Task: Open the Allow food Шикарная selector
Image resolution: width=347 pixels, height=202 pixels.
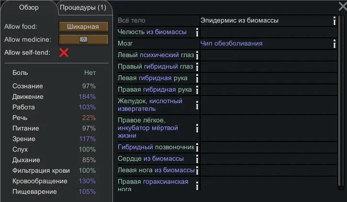Action: pyautogui.click(x=83, y=27)
